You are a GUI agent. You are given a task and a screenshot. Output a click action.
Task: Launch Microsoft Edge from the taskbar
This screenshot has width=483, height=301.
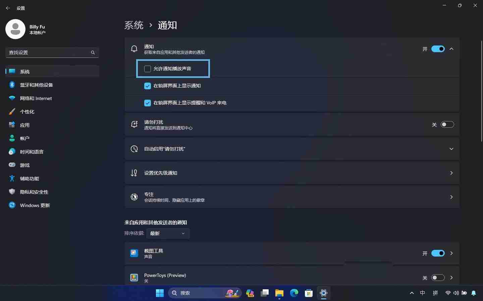point(294,293)
